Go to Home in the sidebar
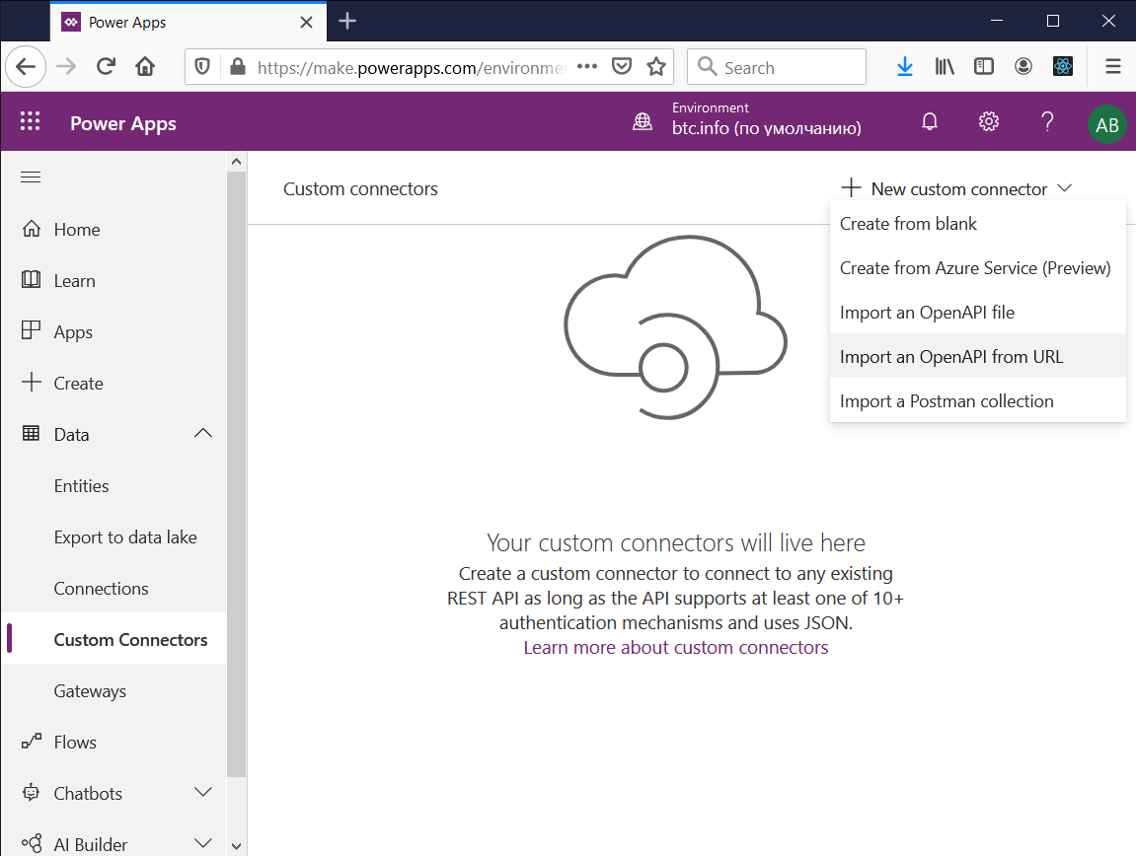1136x856 pixels. tap(114, 230)
